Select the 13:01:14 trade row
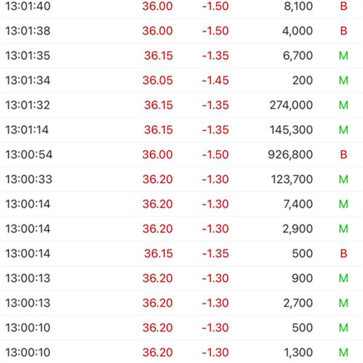This screenshot has height=363, width=363. pyautogui.click(x=181, y=130)
